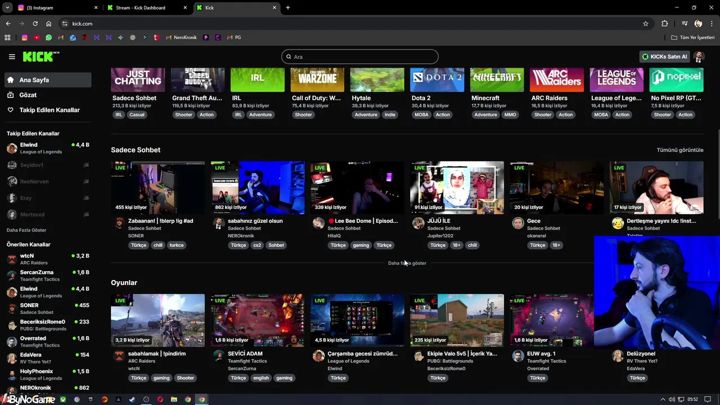Click the Shooter tag on wtcN stream
Screen dimensions: 720x405
[x=186, y=378]
